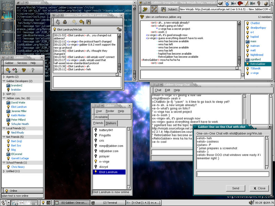Open the (2) Terminal taskbar button

(108, 203)
